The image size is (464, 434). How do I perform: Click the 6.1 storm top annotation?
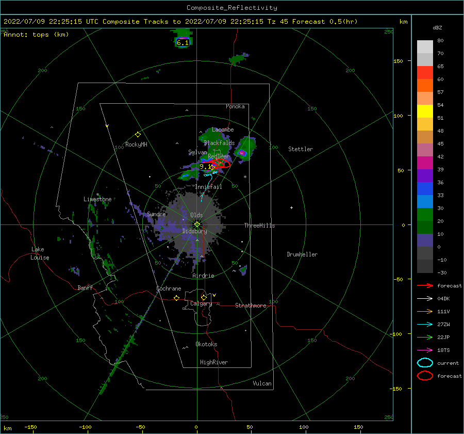point(183,43)
